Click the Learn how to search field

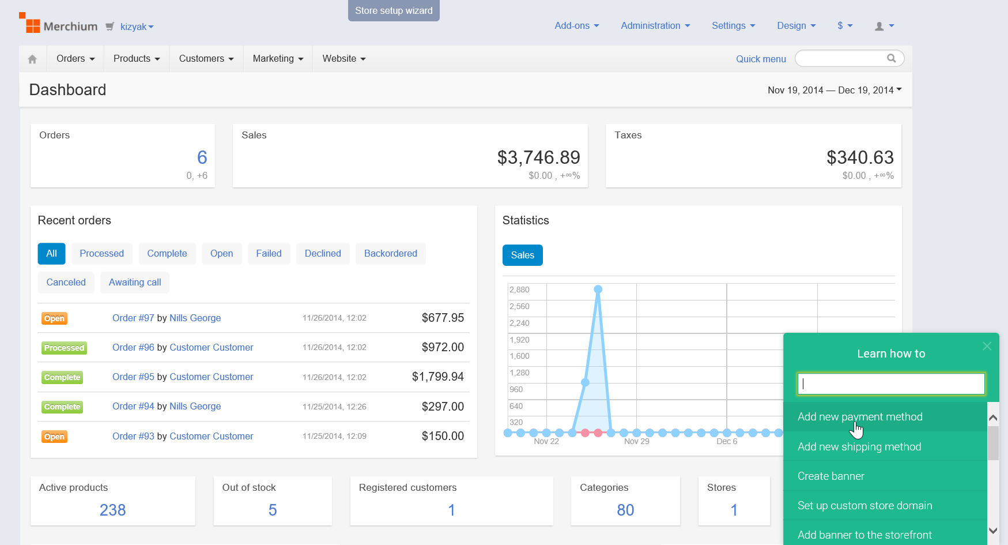[890, 384]
